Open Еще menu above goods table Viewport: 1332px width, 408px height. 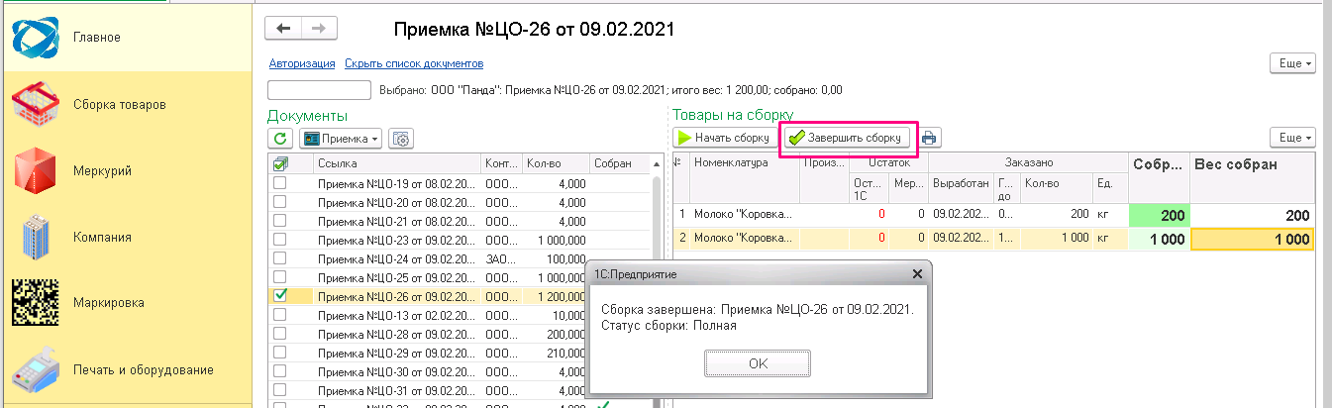point(1292,138)
